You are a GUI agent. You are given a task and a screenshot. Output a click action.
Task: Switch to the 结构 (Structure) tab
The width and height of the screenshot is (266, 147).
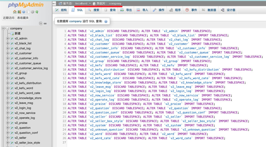[x=61, y=10]
